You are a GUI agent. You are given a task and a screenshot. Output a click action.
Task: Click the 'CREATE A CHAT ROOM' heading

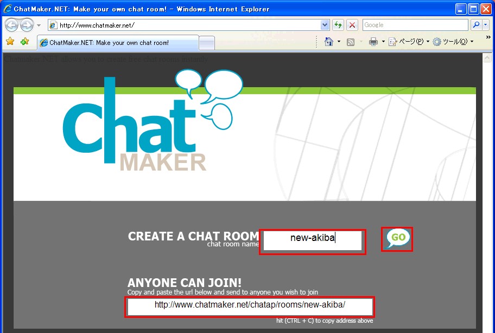pyautogui.click(x=193, y=236)
